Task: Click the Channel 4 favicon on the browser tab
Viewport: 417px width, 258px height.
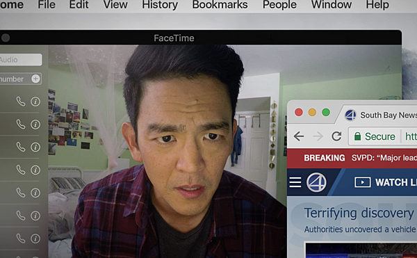Action: 350,115
